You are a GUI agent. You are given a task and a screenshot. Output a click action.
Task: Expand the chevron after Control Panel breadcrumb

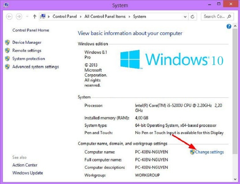(81, 16)
